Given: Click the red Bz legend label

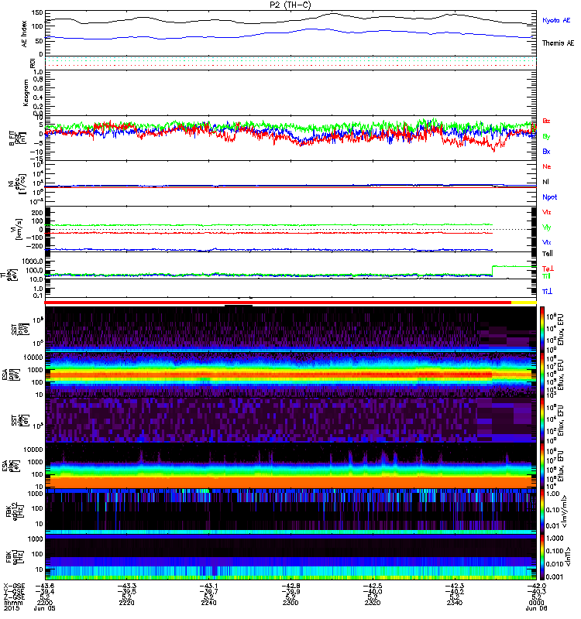Looking at the screenshot, I should click(546, 121).
